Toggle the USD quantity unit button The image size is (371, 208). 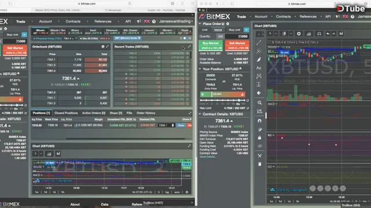220,36
